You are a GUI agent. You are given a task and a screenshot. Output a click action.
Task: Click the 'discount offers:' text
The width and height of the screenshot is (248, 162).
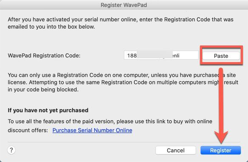(x=28, y=130)
